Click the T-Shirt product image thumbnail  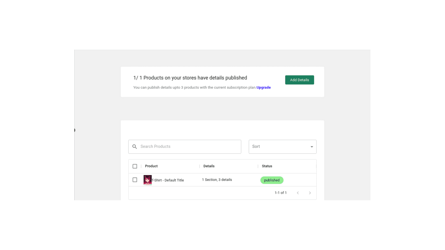[147, 180]
